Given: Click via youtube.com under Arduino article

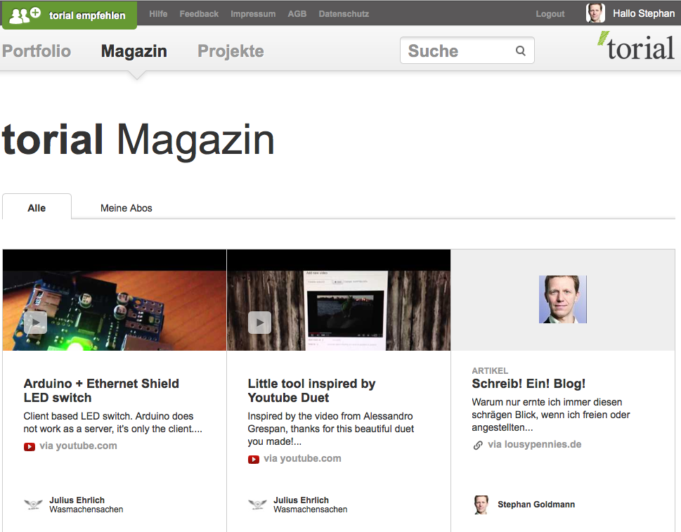Looking at the screenshot, I should (78, 446).
